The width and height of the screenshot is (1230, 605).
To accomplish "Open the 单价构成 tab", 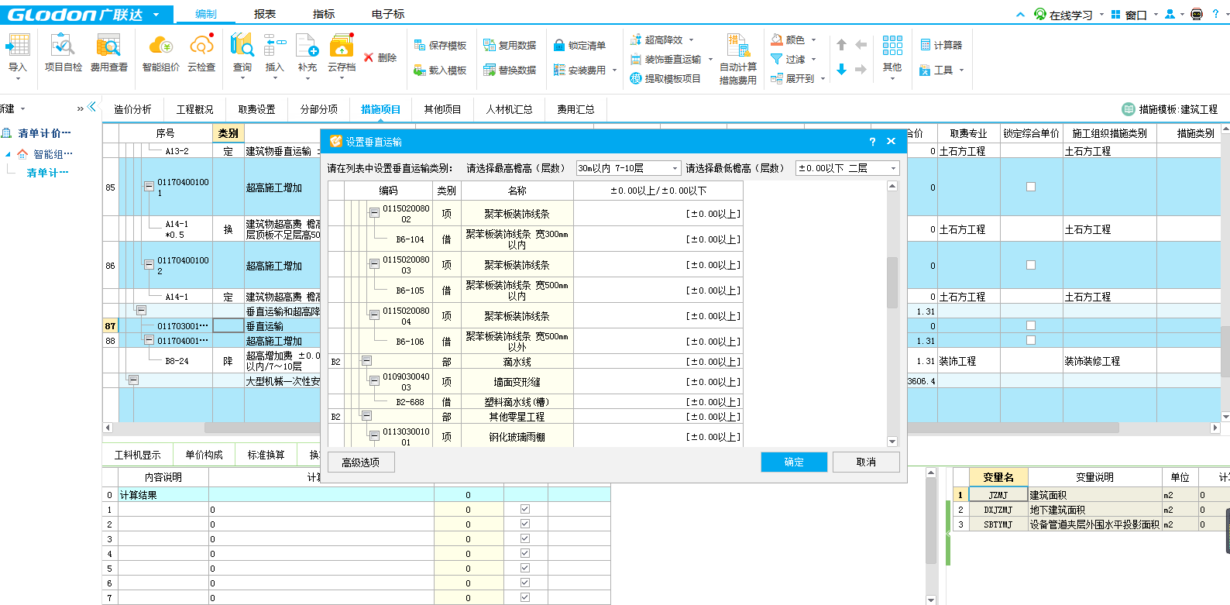I will click(x=204, y=455).
